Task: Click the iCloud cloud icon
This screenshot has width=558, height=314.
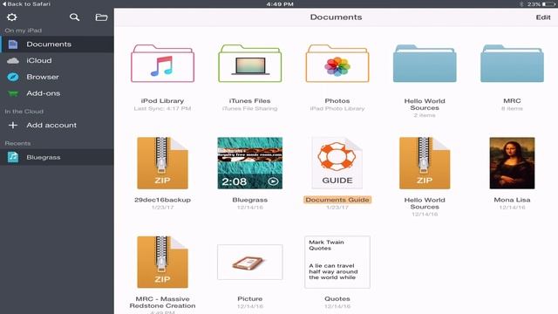Action: [x=13, y=60]
